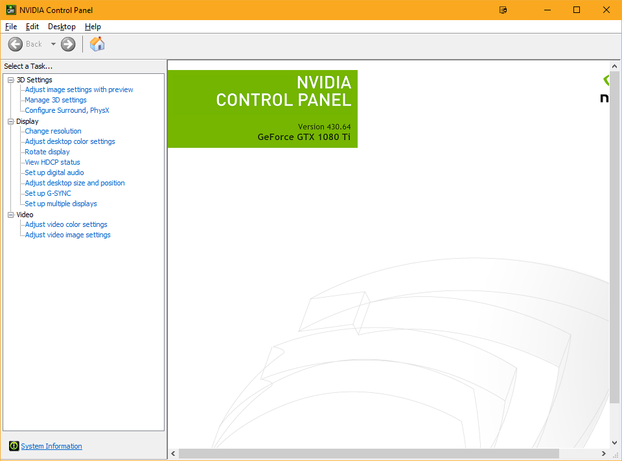Collapse the 3D Settings tree node

pyautogui.click(x=11, y=80)
